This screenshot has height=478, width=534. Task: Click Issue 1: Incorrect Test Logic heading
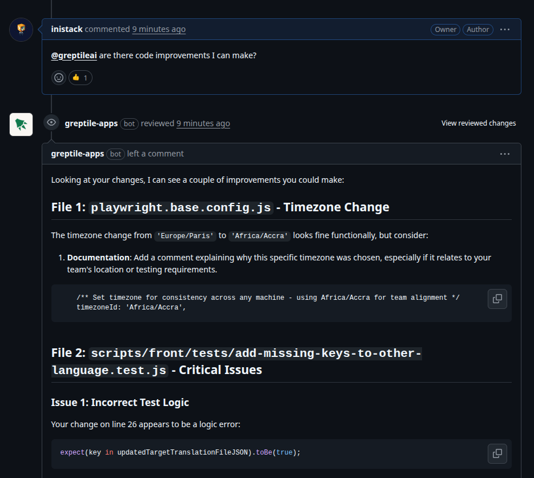click(120, 403)
